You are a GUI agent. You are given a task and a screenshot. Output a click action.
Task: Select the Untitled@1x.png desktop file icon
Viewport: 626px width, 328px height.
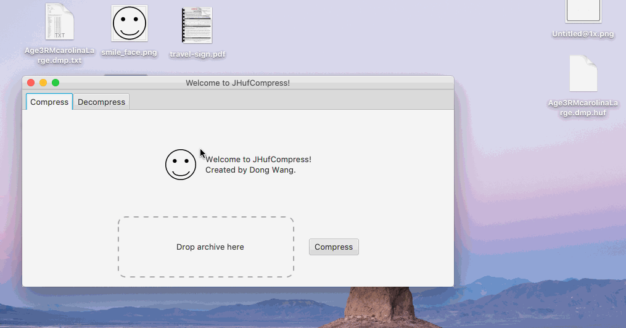tap(583, 10)
